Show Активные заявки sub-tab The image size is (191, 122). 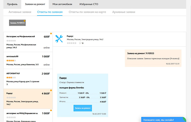20,12
